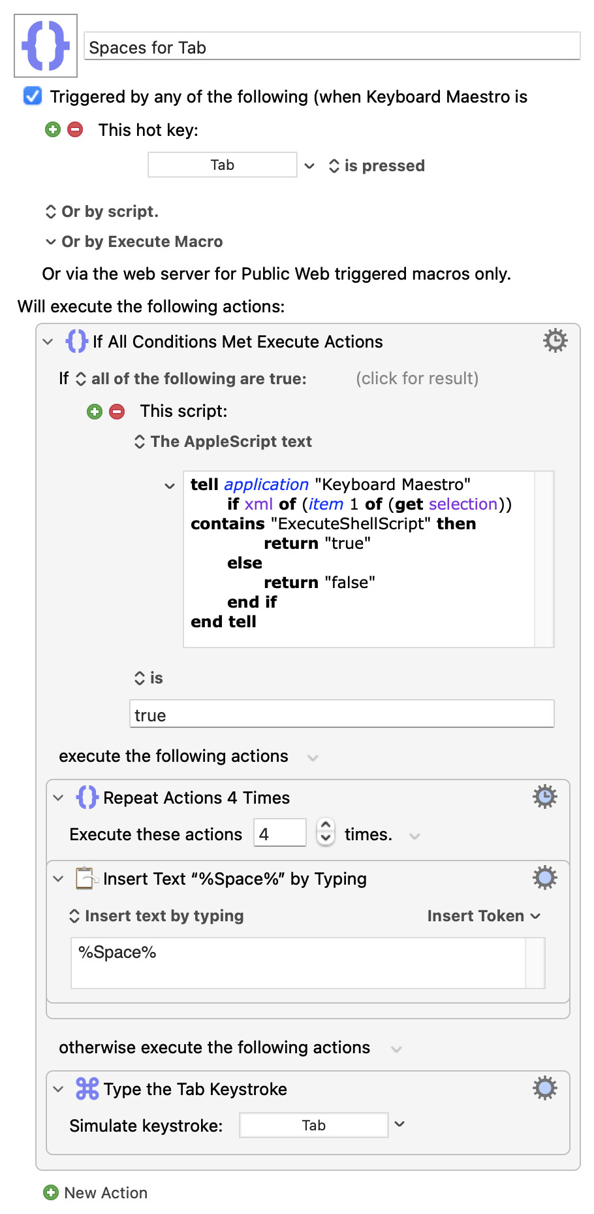Change the 'is pressed' trigger option

(377, 166)
